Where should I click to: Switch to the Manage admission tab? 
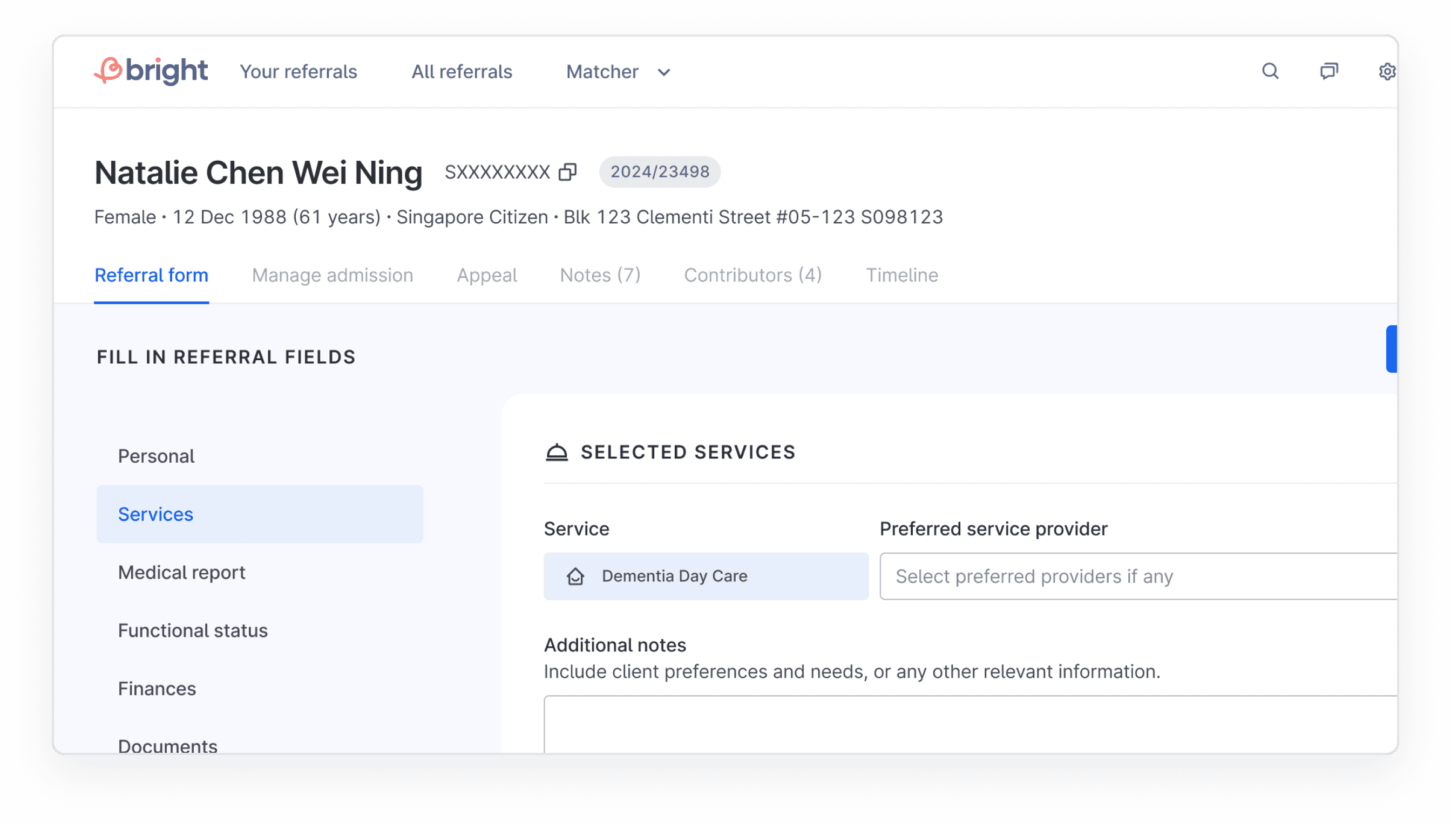click(333, 275)
